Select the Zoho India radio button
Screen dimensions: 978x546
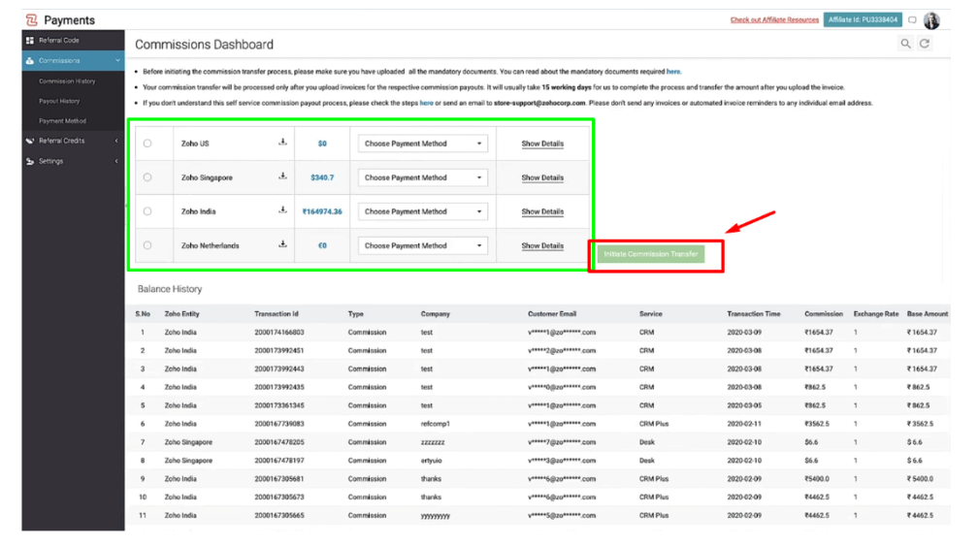(147, 211)
